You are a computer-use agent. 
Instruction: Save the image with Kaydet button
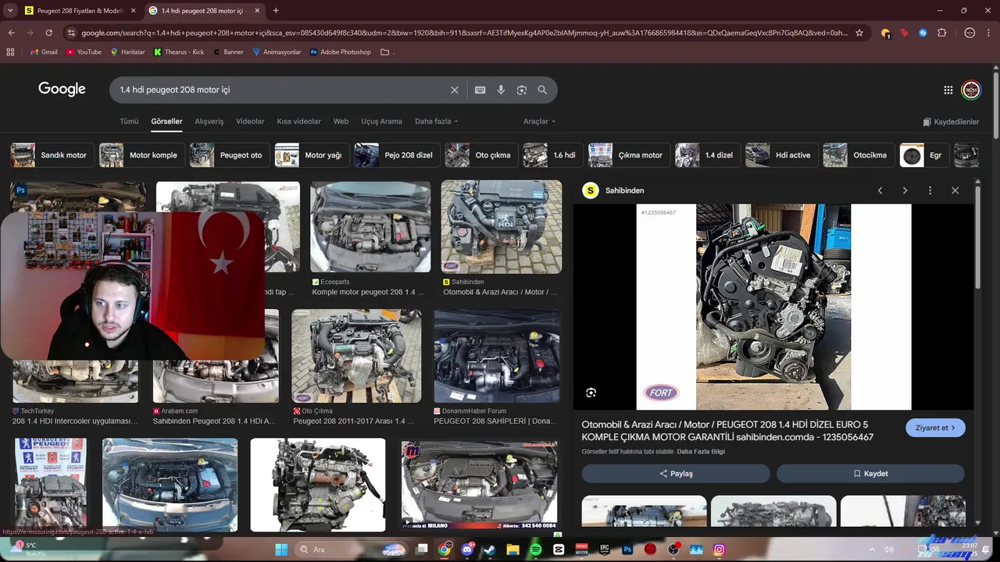point(870,474)
